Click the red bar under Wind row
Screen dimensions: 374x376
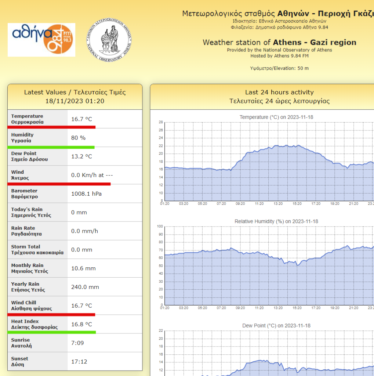[x=59, y=184]
